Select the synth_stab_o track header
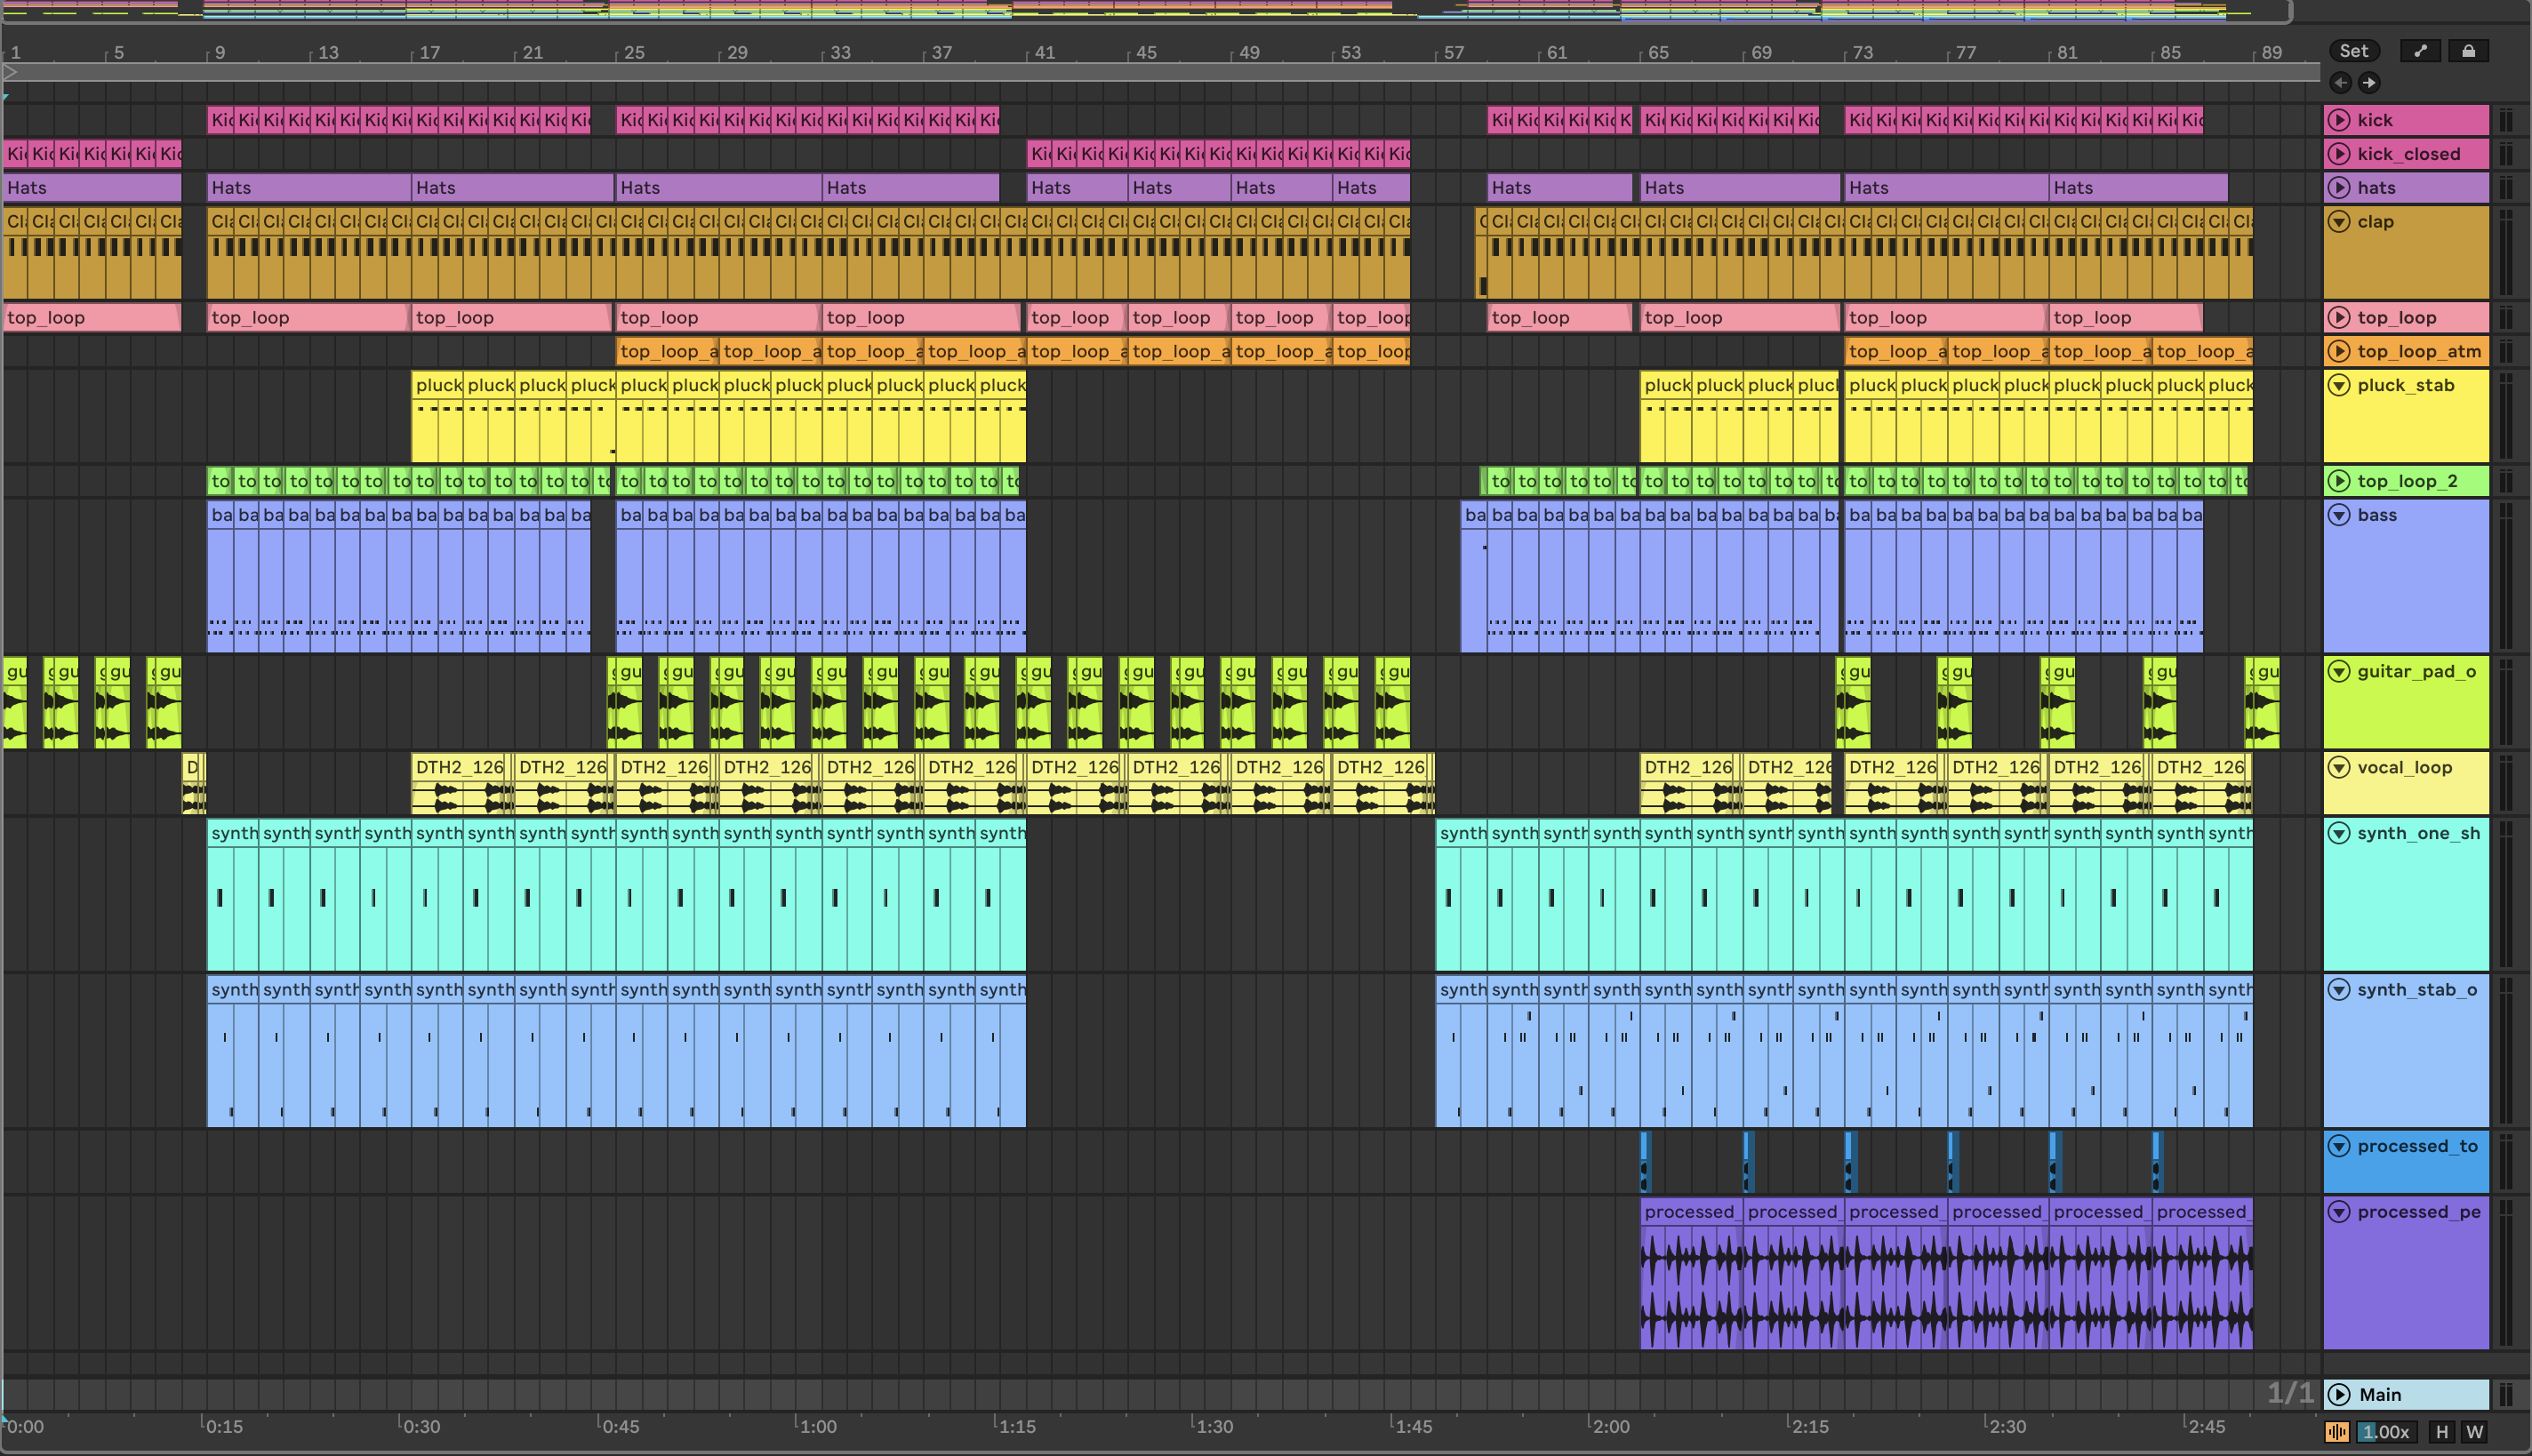This screenshot has width=2532, height=1456. tap(2416, 989)
